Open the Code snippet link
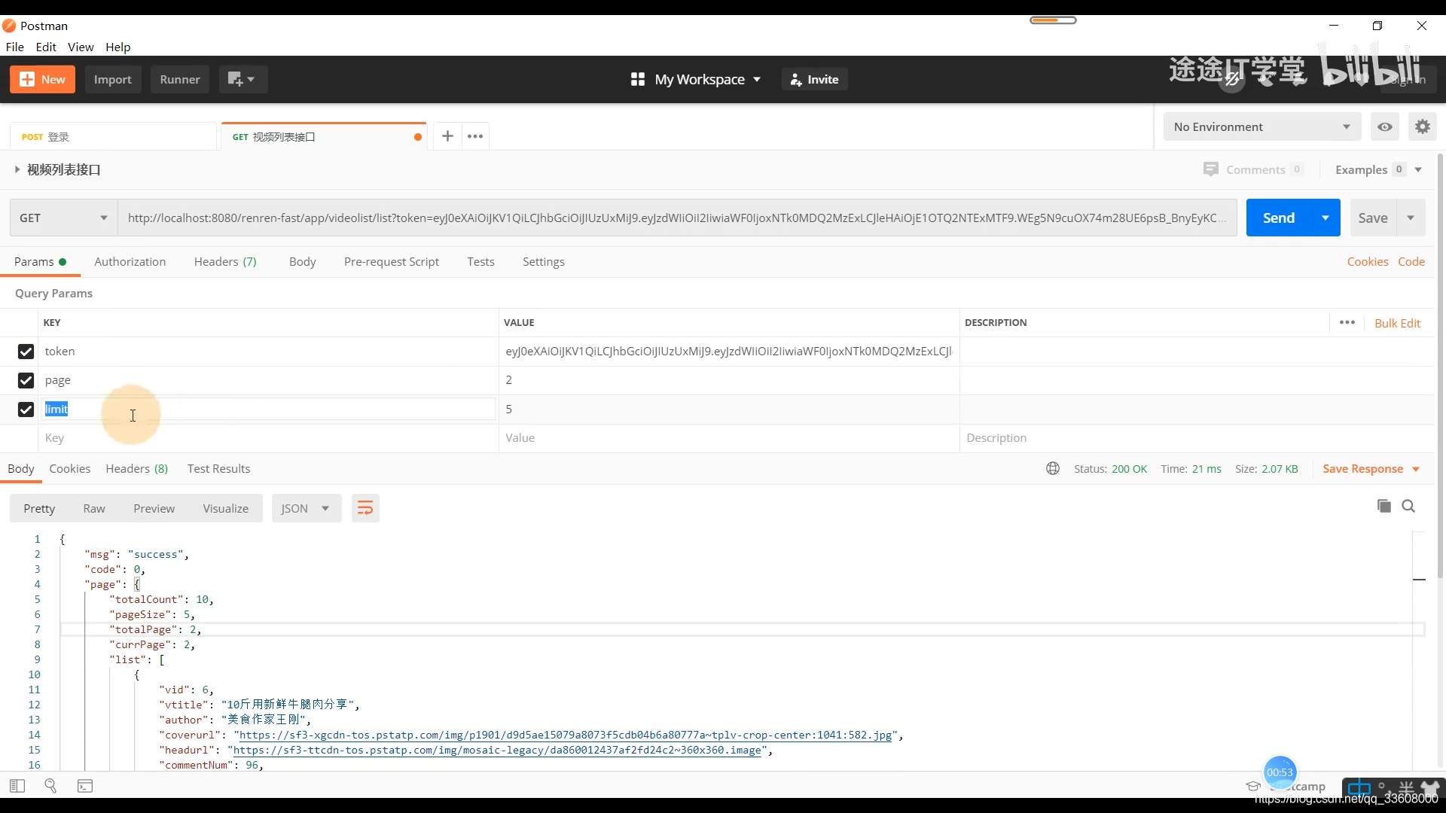 click(1411, 261)
